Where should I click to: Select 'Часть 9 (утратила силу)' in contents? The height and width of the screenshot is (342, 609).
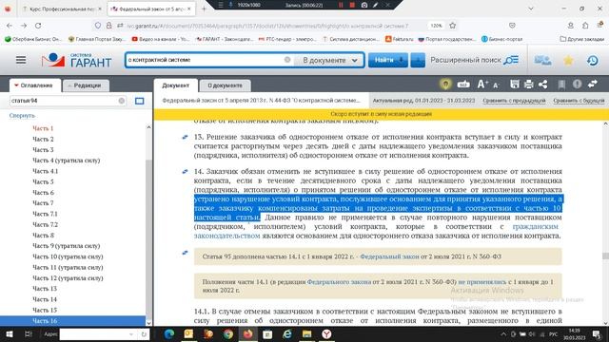[67, 246]
